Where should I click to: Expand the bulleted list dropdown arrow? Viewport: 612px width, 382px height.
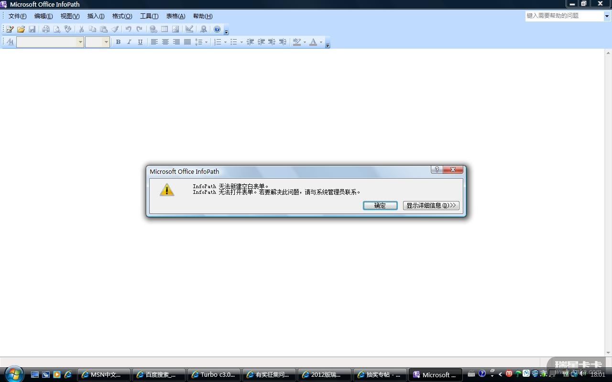coord(241,42)
